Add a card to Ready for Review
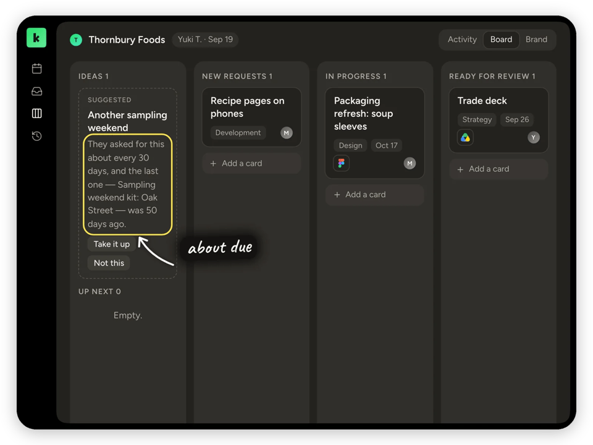The image size is (593, 445). tap(498, 169)
